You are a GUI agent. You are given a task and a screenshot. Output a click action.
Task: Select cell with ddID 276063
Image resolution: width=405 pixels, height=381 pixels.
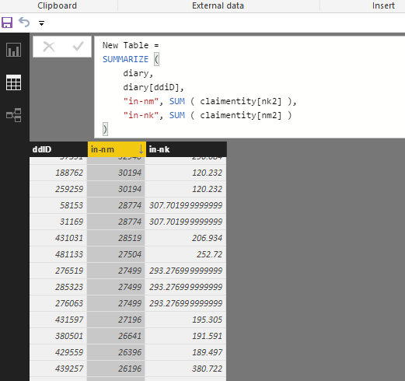coord(58,303)
